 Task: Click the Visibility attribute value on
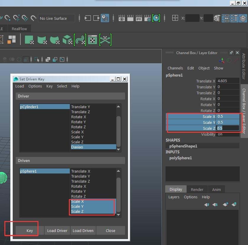coord(227,134)
